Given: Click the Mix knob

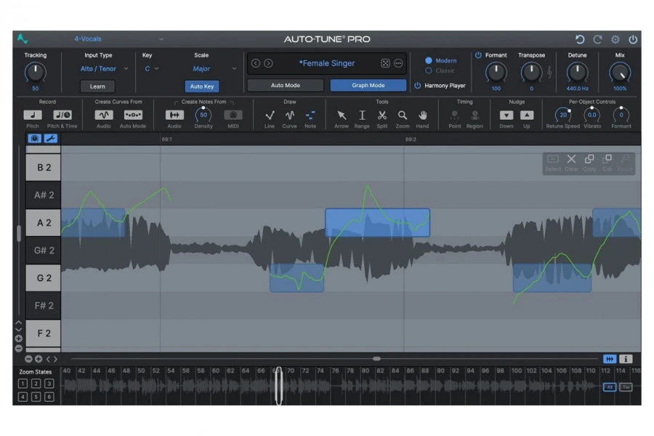Looking at the screenshot, I should tap(620, 73).
